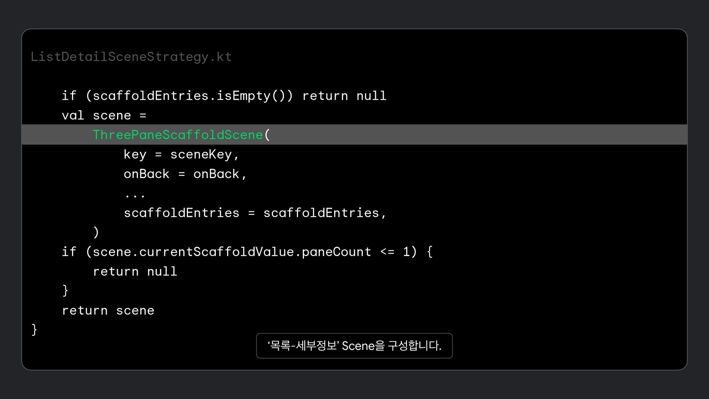The height and width of the screenshot is (399, 709).
Task: Click the Korean caption box at bottom
Action: (354, 346)
